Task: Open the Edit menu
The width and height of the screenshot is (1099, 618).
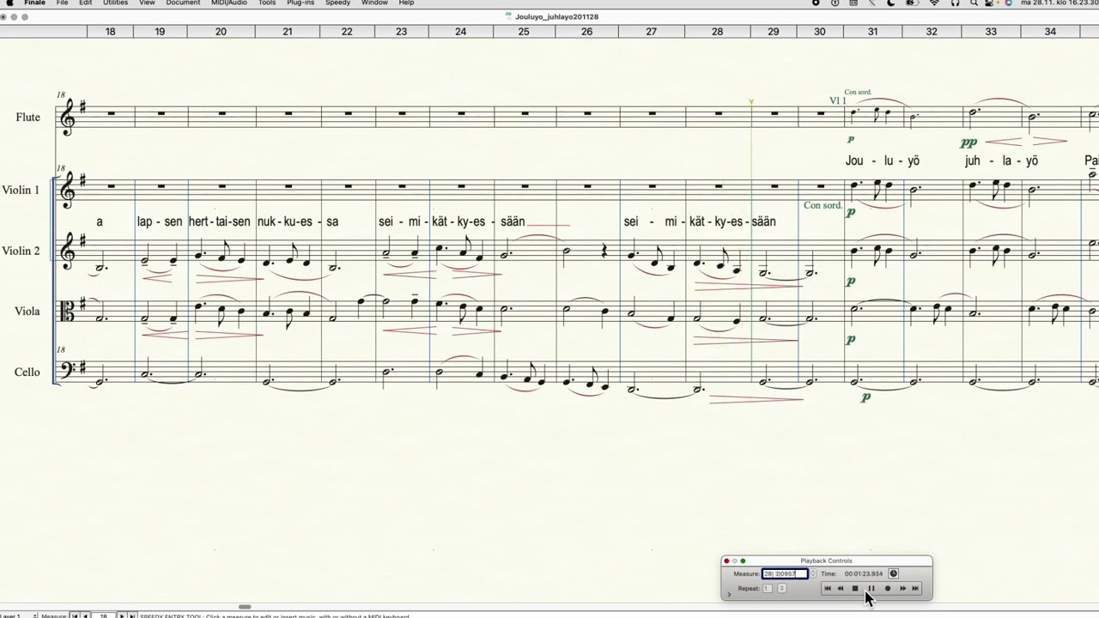Action: point(86,3)
